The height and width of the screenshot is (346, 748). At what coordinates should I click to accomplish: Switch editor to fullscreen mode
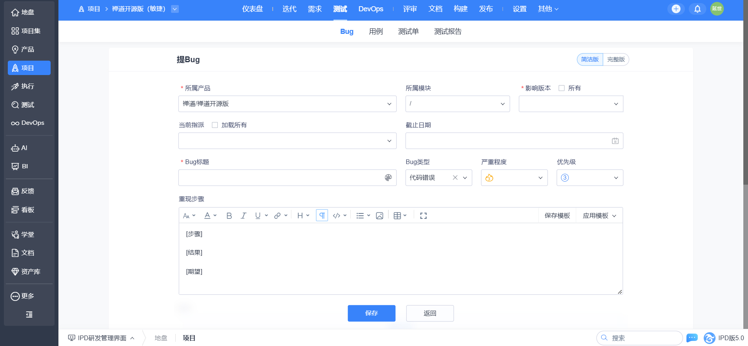(423, 216)
